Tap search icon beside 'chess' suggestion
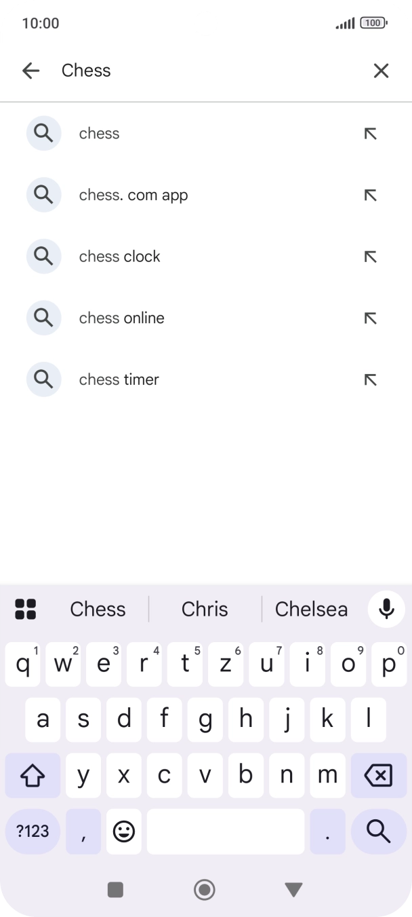The width and height of the screenshot is (412, 917). (x=44, y=134)
